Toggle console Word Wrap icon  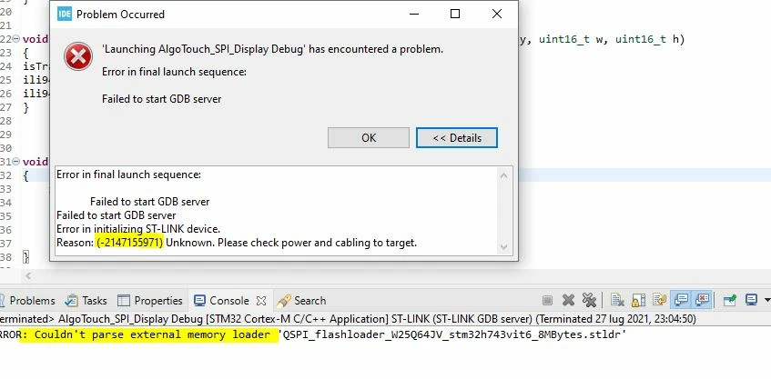point(659,300)
